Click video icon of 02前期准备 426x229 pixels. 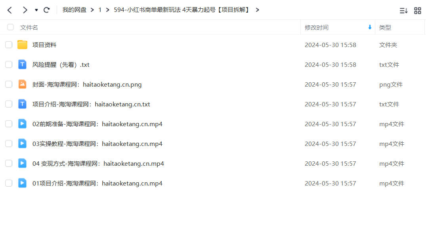click(x=22, y=124)
